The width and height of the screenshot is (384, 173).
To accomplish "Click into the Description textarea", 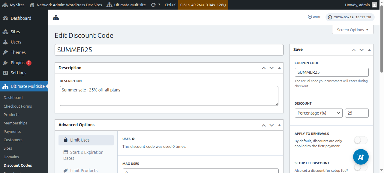I will click(x=169, y=96).
